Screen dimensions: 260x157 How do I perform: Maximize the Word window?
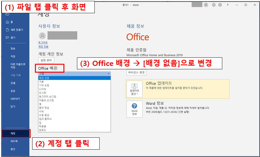246,5
